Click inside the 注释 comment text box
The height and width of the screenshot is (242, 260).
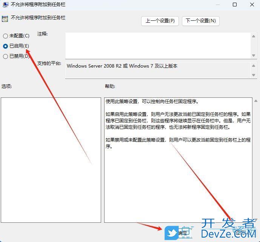pyautogui.click(x=157, y=45)
